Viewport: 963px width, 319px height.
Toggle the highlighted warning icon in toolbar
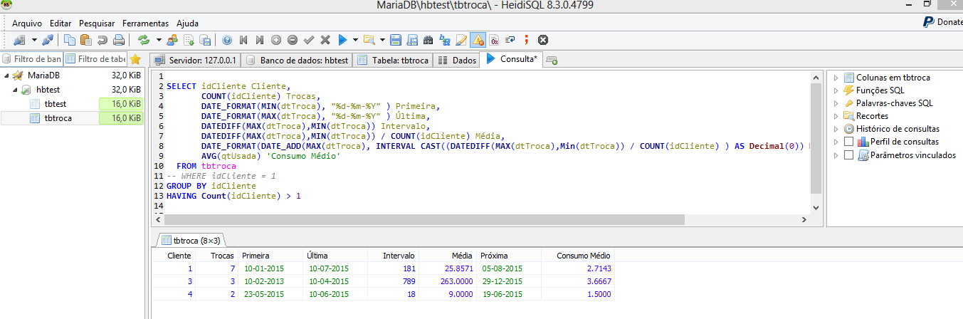point(478,40)
